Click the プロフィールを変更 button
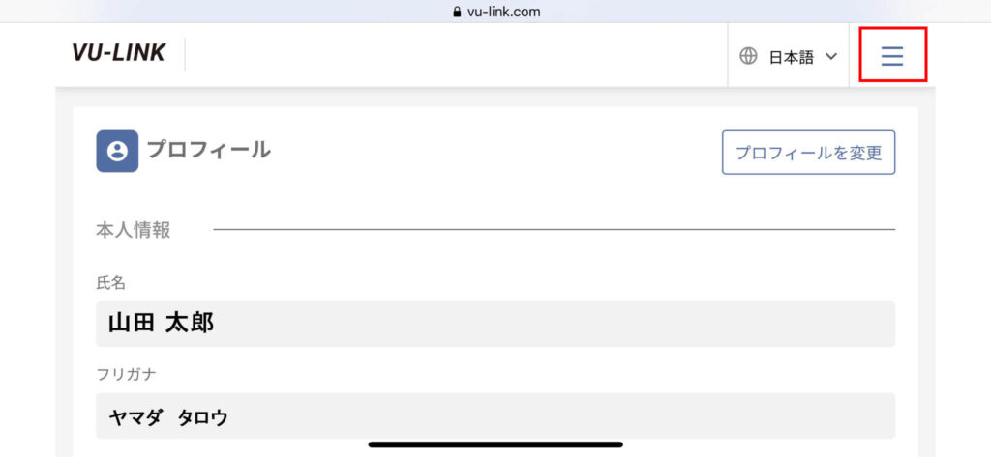 point(808,152)
